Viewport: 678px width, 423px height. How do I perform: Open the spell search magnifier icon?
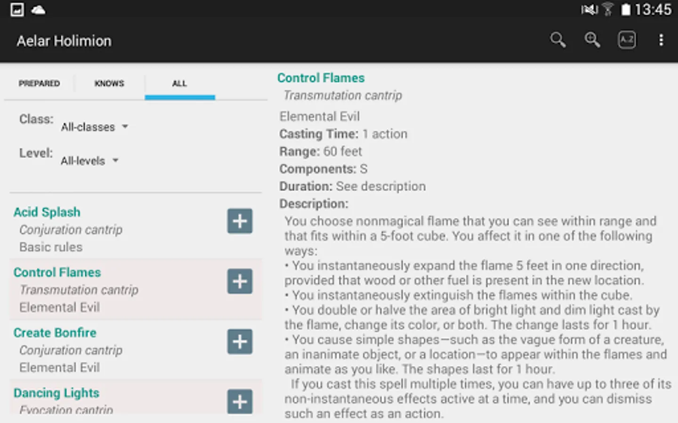click(558, 40)
